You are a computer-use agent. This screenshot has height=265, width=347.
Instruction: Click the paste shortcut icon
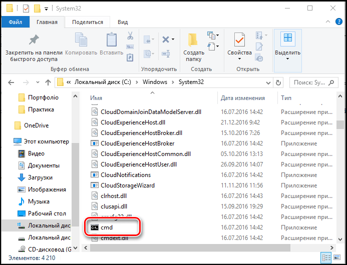coord(130,57)
